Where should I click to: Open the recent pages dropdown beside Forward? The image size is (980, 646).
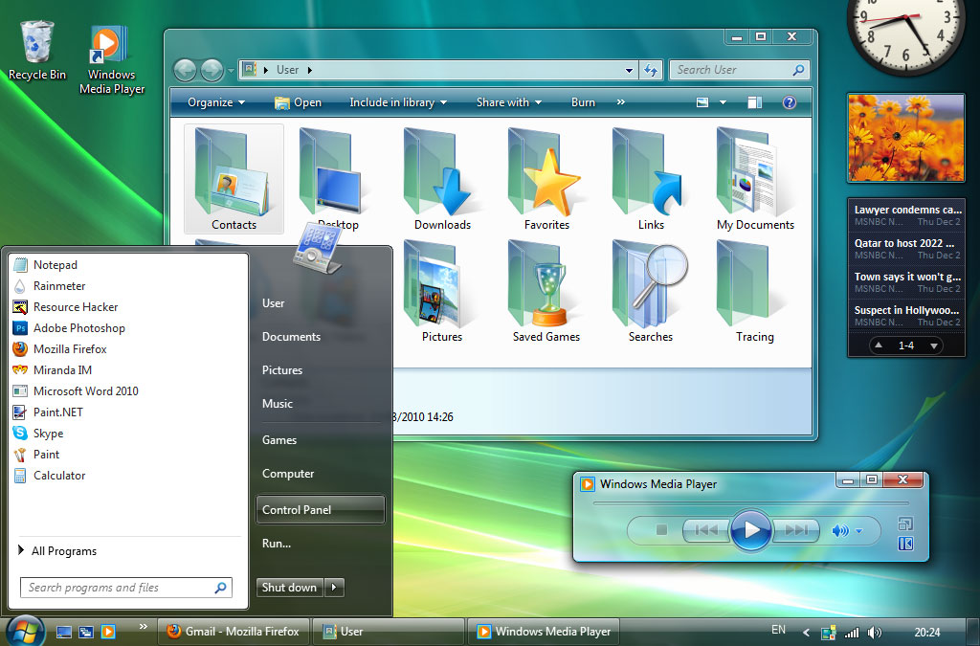click(231, 71)
